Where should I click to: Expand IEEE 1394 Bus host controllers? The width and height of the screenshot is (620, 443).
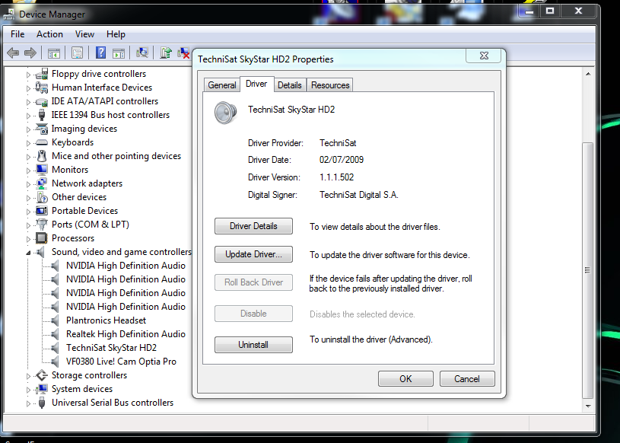point(28,116)
